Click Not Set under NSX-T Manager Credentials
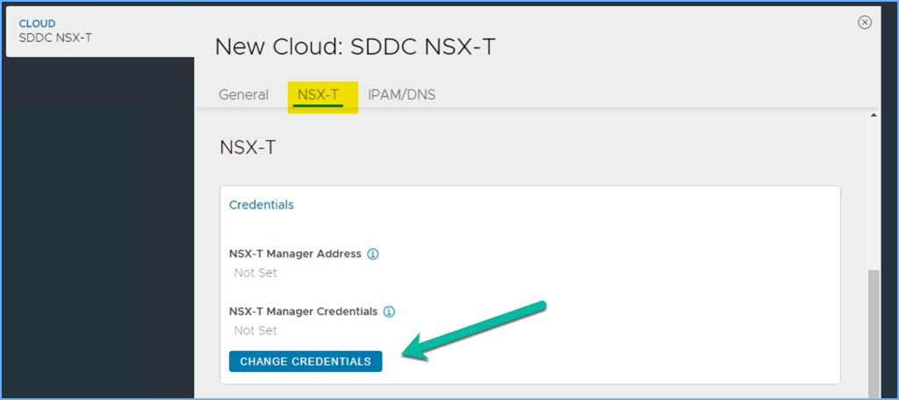Viewport: 899px width, 400px height. click(255, 331)
